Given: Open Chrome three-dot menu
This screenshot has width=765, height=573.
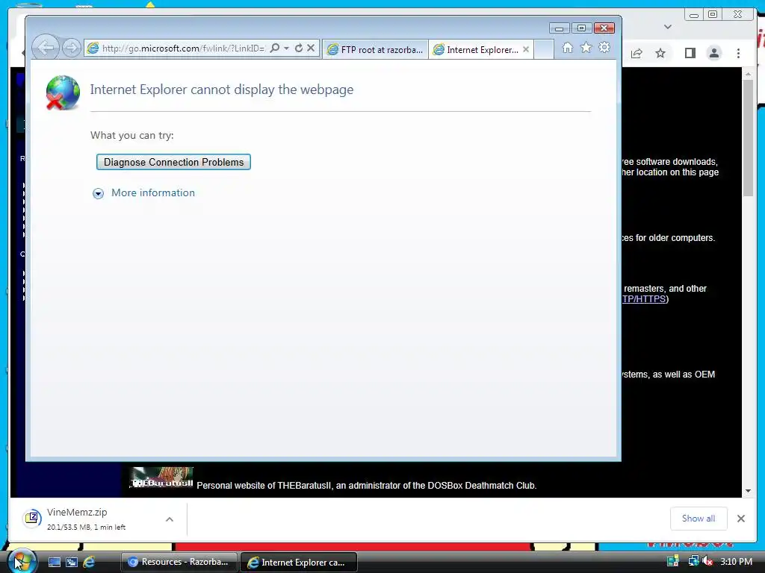Looking at the screenshot, I should pyautogui.click(x=739, y=53).
